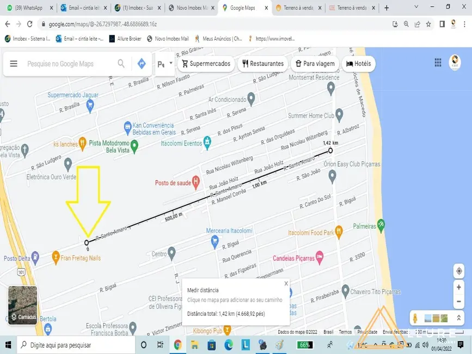Open the Google apps grid
This screenshot has width=472, height=354.
click(x=438, y=63)
